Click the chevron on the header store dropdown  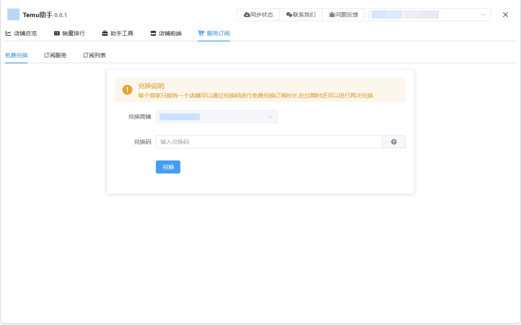(x=484, y=14)
